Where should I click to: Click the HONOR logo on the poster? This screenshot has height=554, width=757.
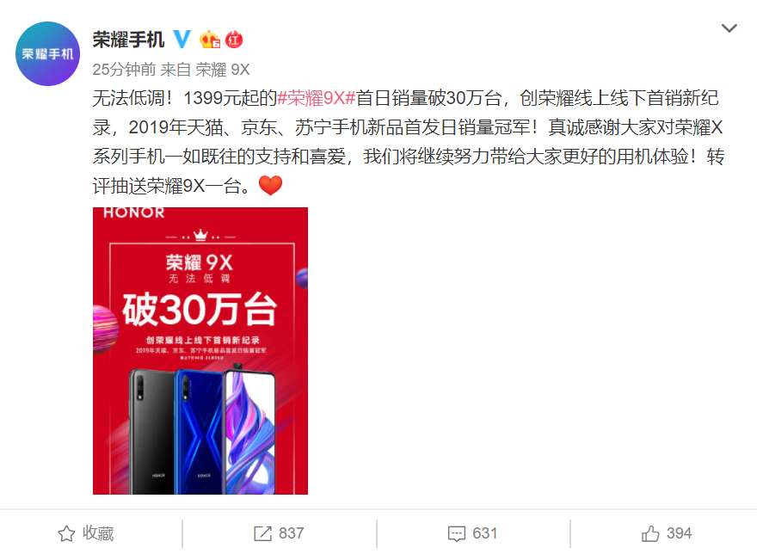pos(133,212)
